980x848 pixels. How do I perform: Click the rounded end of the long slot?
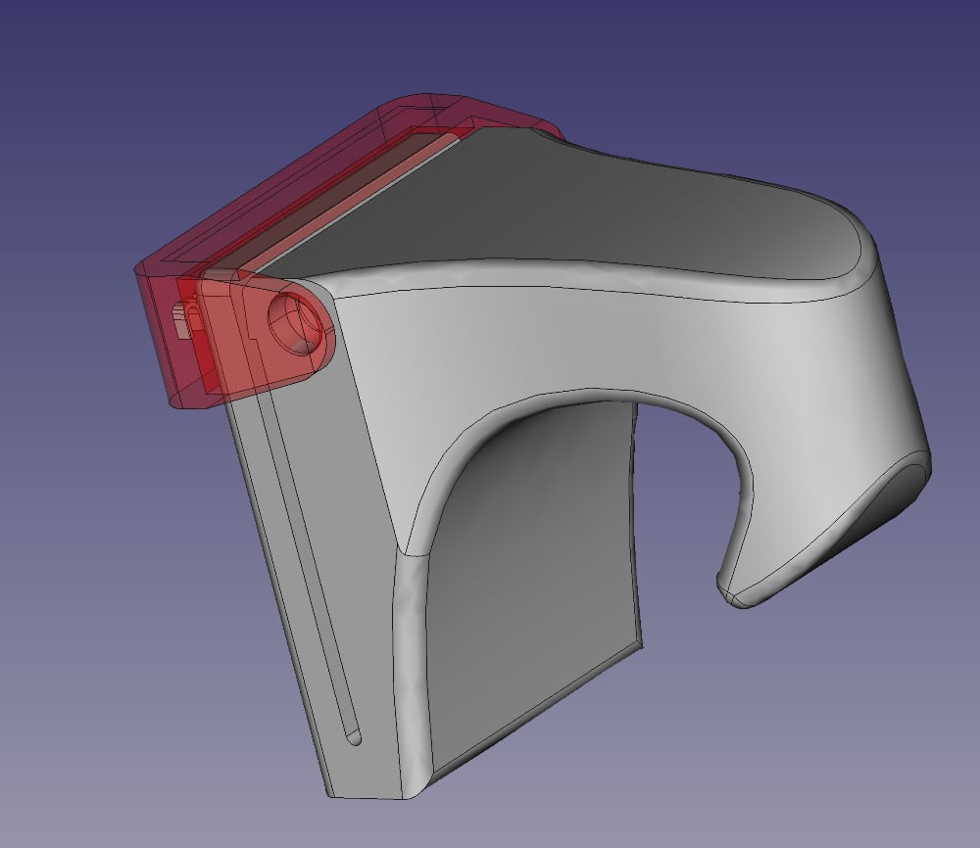click(x=354, y=734)
